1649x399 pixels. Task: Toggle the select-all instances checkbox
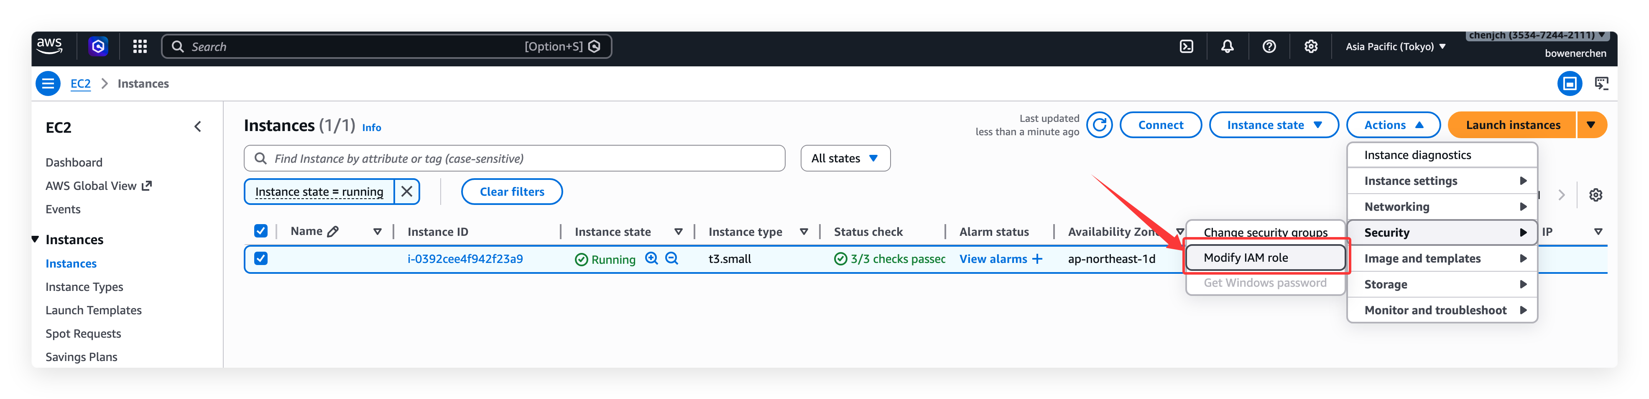point(260,231)
